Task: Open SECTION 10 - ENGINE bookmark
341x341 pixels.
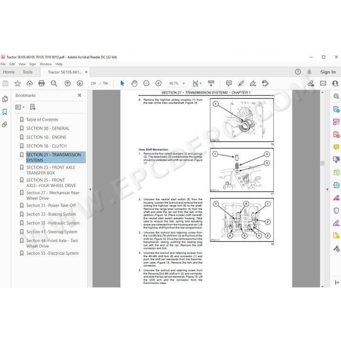Action: 46,137
